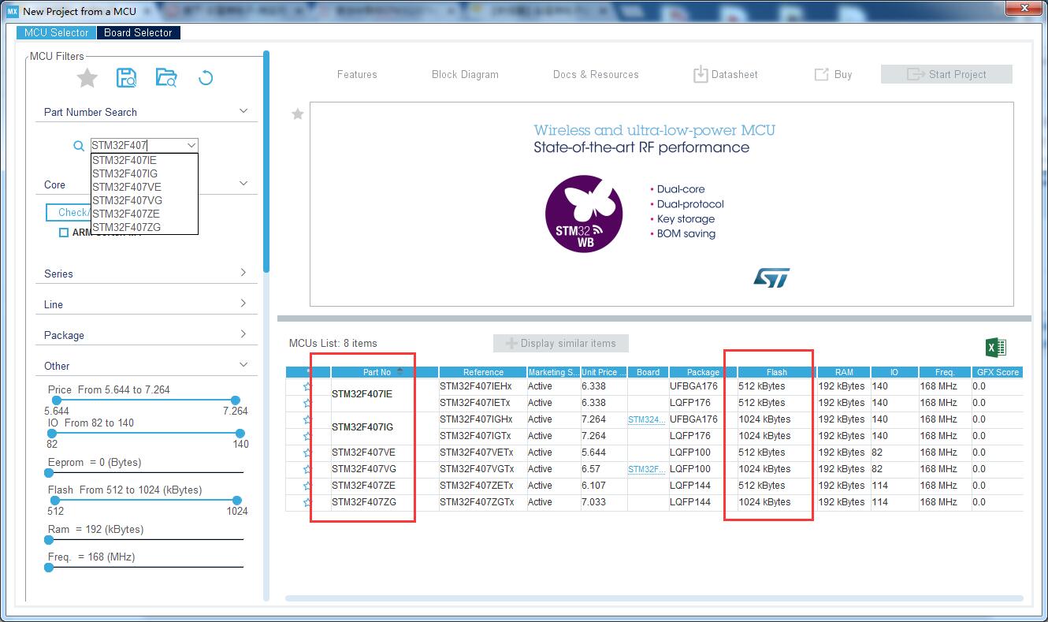Toggle favorite star for the STM32F407ZG row
Screen dimensions: 1048x622
307,502
